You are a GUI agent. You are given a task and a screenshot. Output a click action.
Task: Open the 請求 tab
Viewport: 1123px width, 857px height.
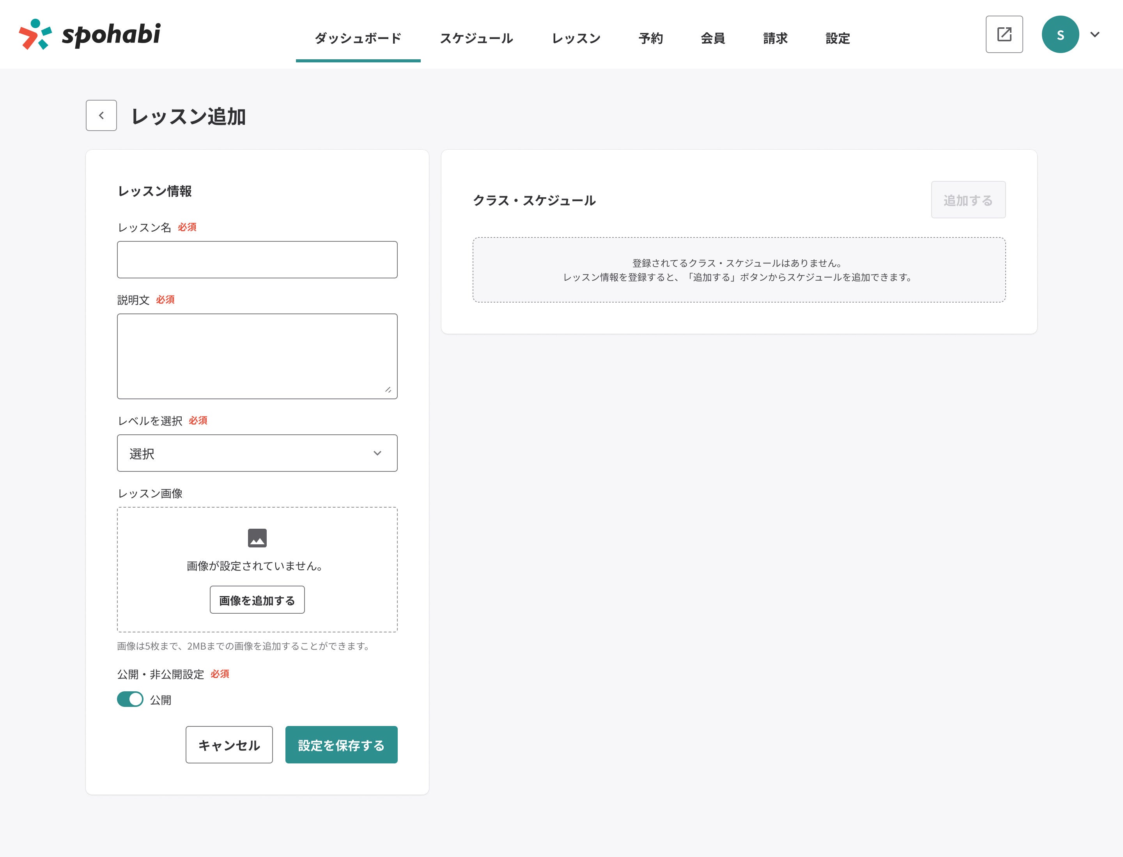click(x=775, y=38)
